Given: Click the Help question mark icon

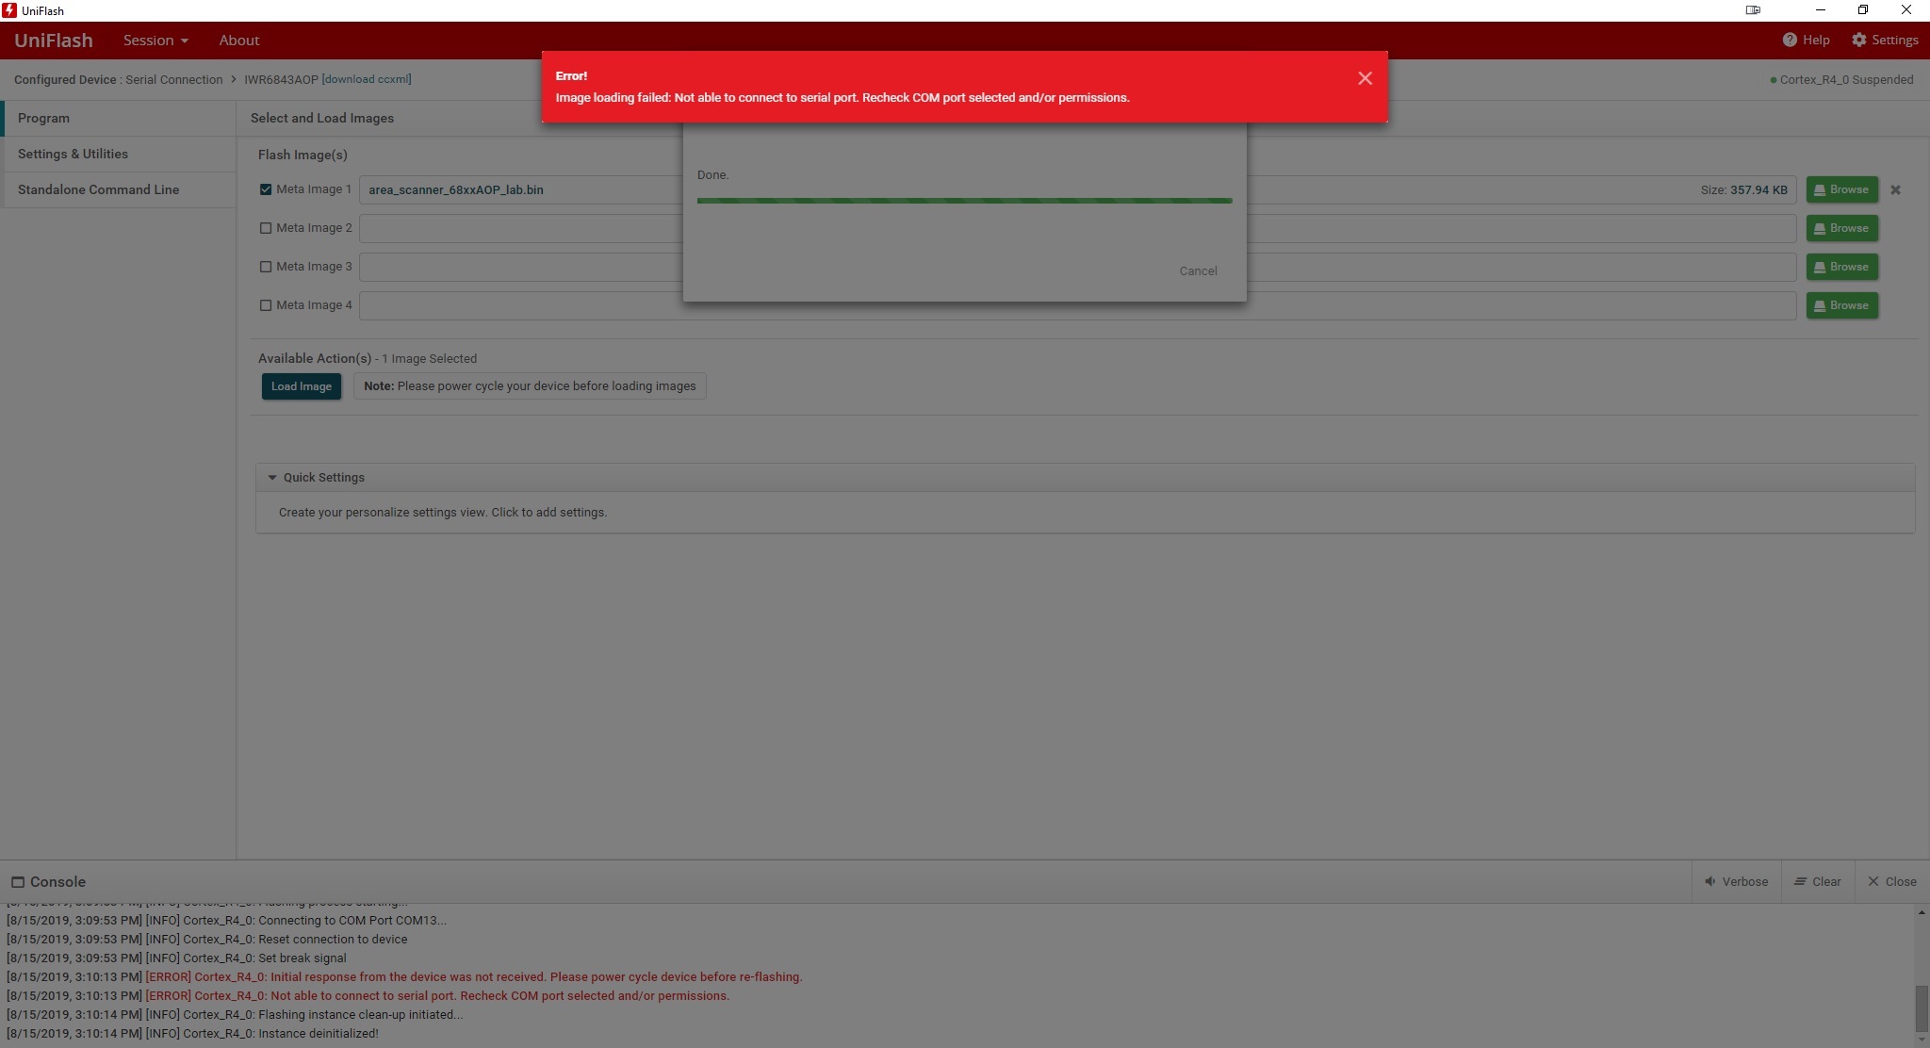Looking at the screenshot, I should [x=1790, y=40].
